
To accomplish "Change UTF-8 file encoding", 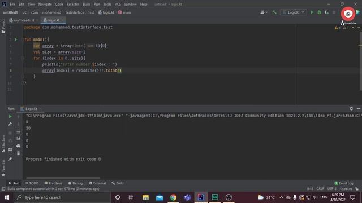I will [332, 189].
